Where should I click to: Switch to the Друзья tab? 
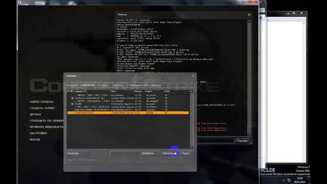[156, 85]
